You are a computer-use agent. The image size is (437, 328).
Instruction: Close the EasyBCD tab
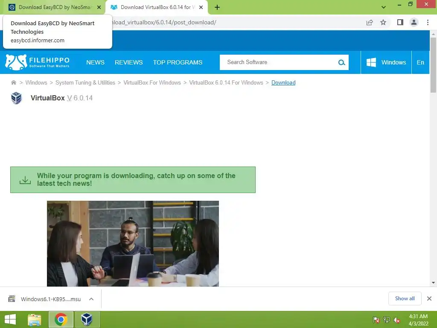[99, 8]
